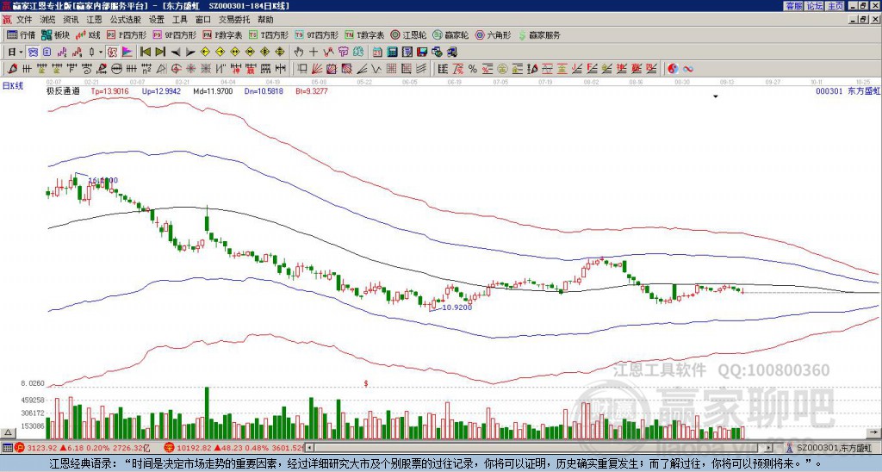Open the 板块 sector view
This screenshot has height=472, width=882.
(55, 34)
